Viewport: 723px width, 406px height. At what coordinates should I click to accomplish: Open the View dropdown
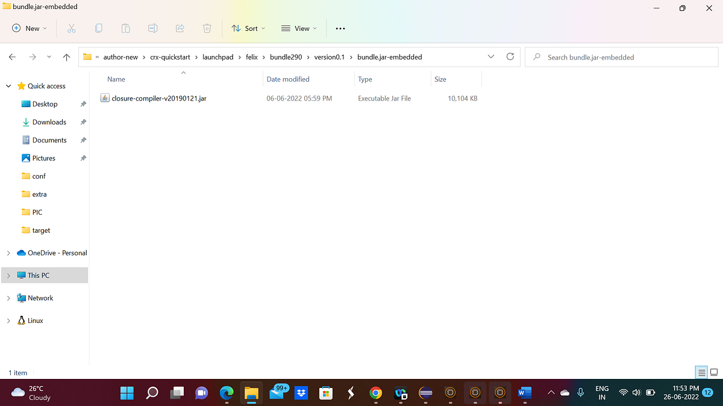(299, 28)
